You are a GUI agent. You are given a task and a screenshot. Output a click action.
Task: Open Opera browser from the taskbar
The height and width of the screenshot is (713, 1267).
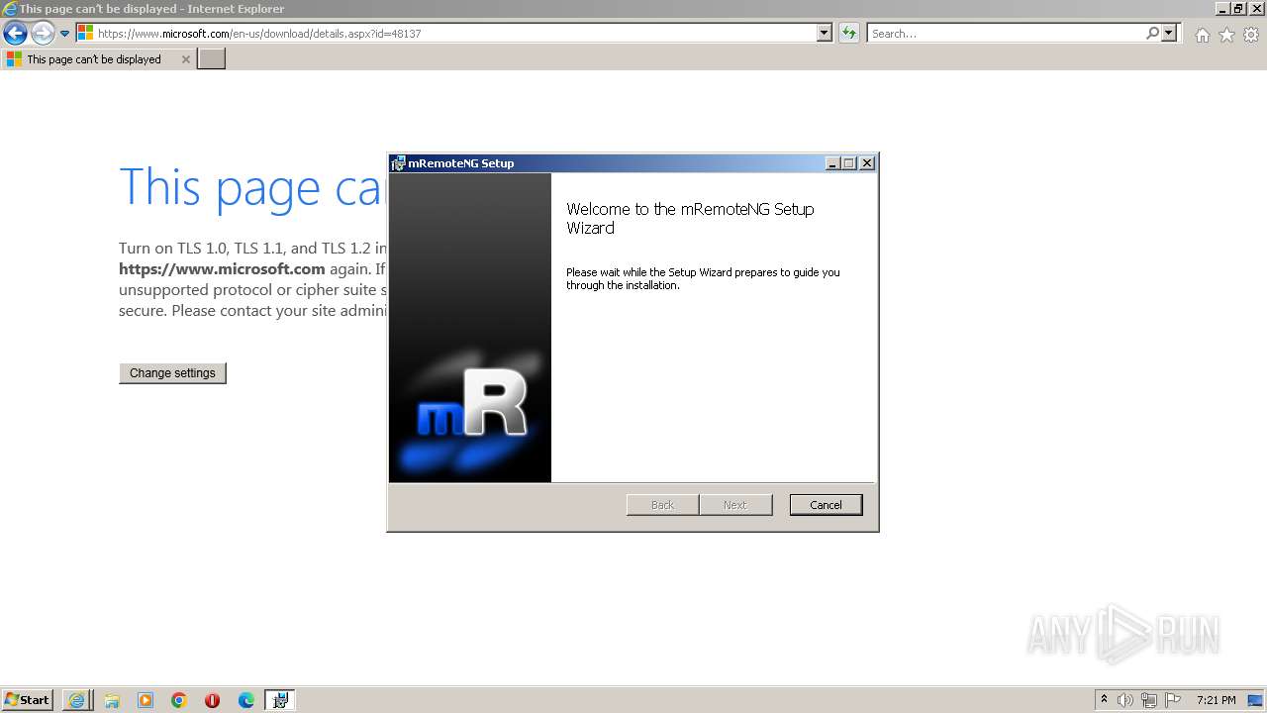click(212, 700)
